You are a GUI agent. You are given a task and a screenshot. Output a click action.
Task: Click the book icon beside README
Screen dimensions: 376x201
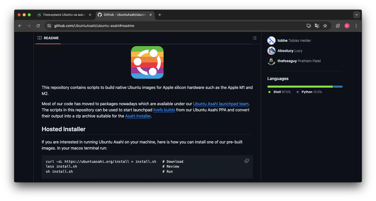[x=40, y=38]
